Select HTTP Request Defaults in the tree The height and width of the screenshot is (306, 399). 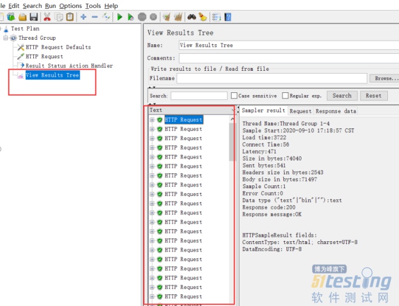pyautogui.click(x=58, y=47)
